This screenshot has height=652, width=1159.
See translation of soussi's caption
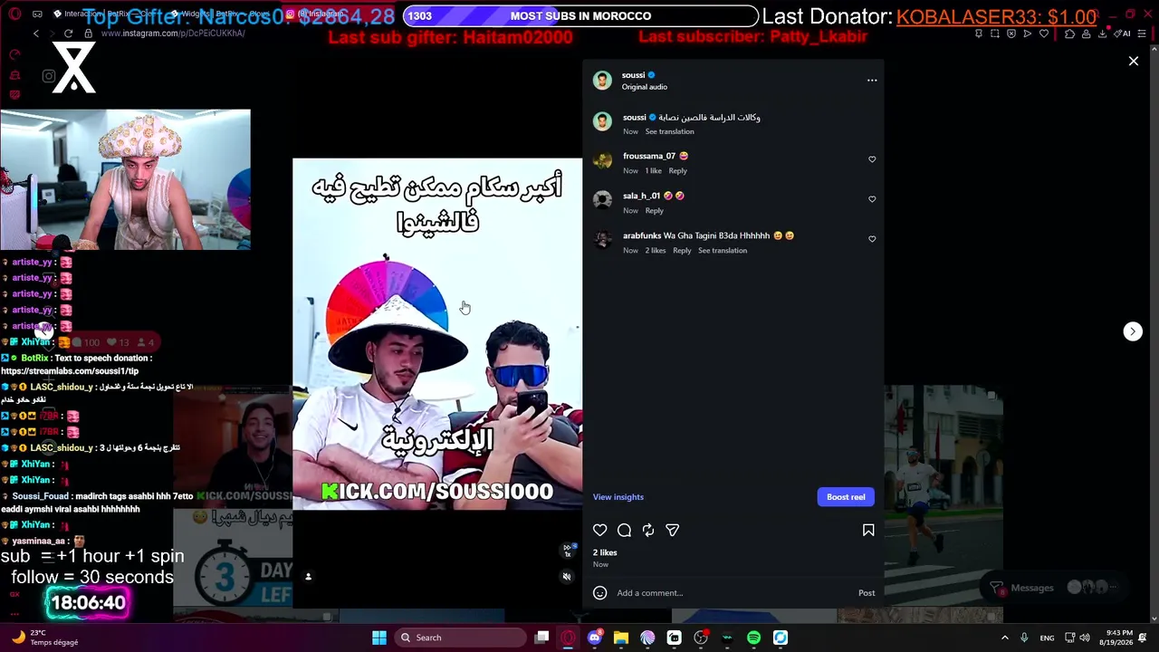click(670, 132)
